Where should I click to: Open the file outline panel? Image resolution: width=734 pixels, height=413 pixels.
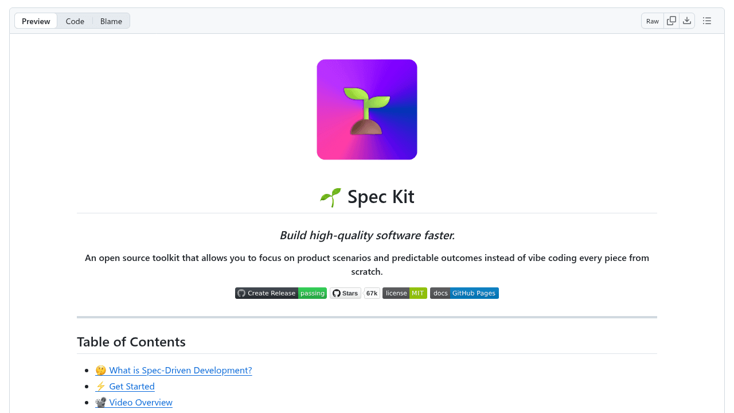pos(707,20)
